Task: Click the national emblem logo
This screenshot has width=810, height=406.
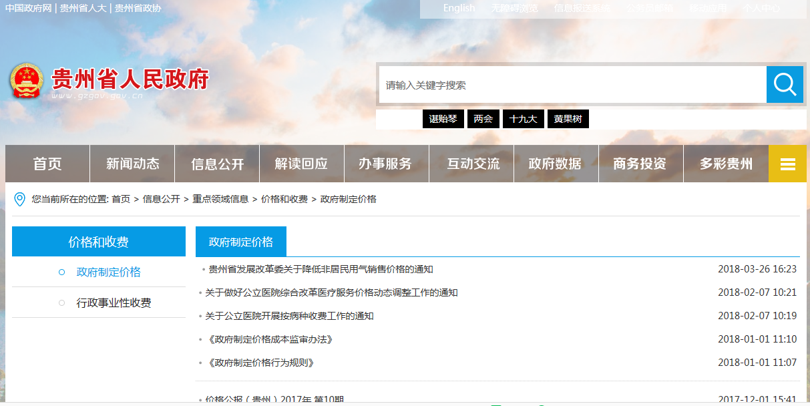Action: (x=26, y=81)
